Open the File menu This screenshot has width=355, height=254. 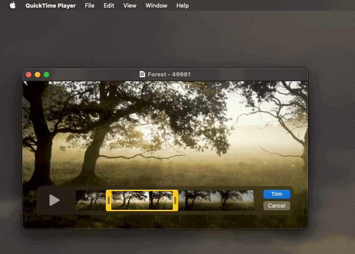[x=89, y=5]
